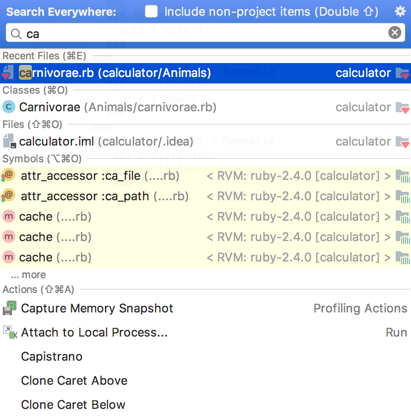Choose Clone Caret Above action
The height and width of the screenshot is (420, 411).
(74, 381)
